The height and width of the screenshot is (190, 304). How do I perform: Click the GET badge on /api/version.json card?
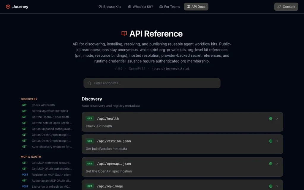[x=90, y=141]
